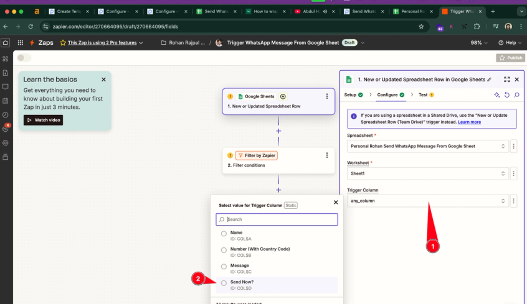Image resolution: width=527 pixels, height=304 pixels.
Task: Open the Rohan Rajpal folder breadcrumb
Action: [183, 43]
